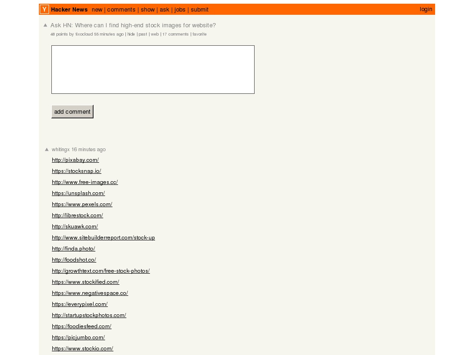
Task: Open the 16 minutes ago comment link
Action: point(88,149)
